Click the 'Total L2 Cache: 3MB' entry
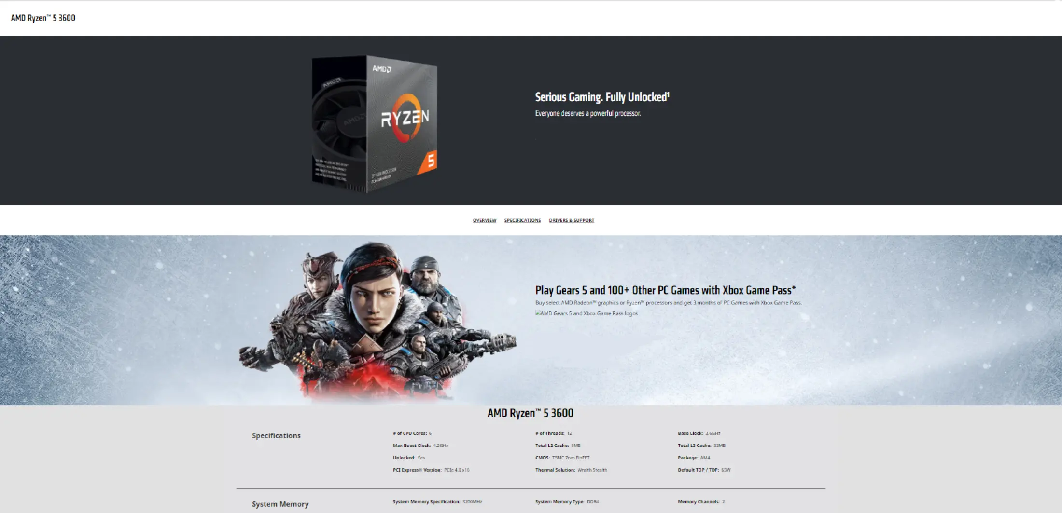This screenshot has height=513, width=1062. (x=558, y=445)
